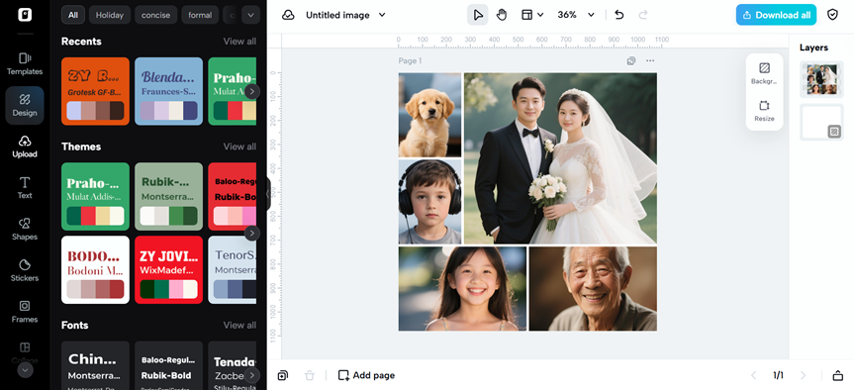This screenshot has height=390, width=854.
Task: View all Themes
Action: point(239,146)
